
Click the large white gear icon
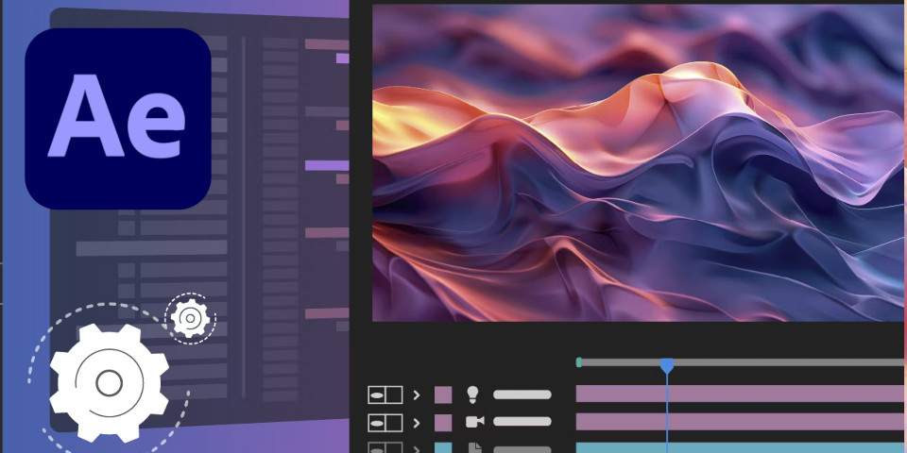pos(109,382)
